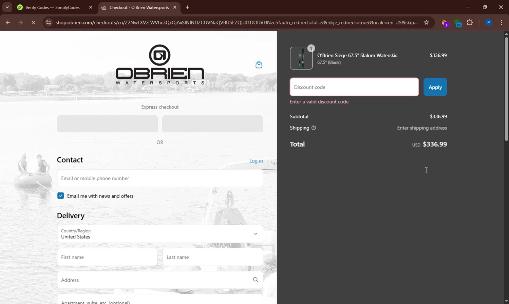Close the Verify Codes SimplyCodes tab

click(x=91, y=7)
